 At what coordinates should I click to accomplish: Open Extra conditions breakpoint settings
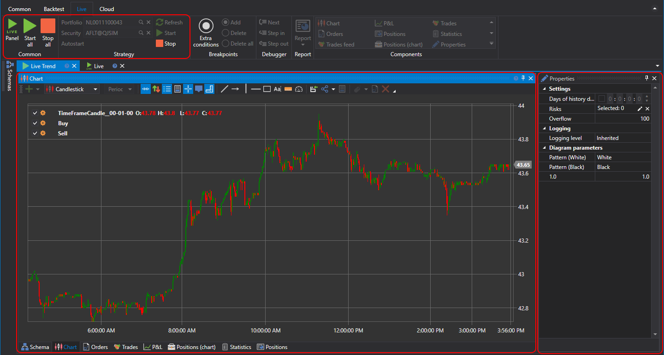206,33
